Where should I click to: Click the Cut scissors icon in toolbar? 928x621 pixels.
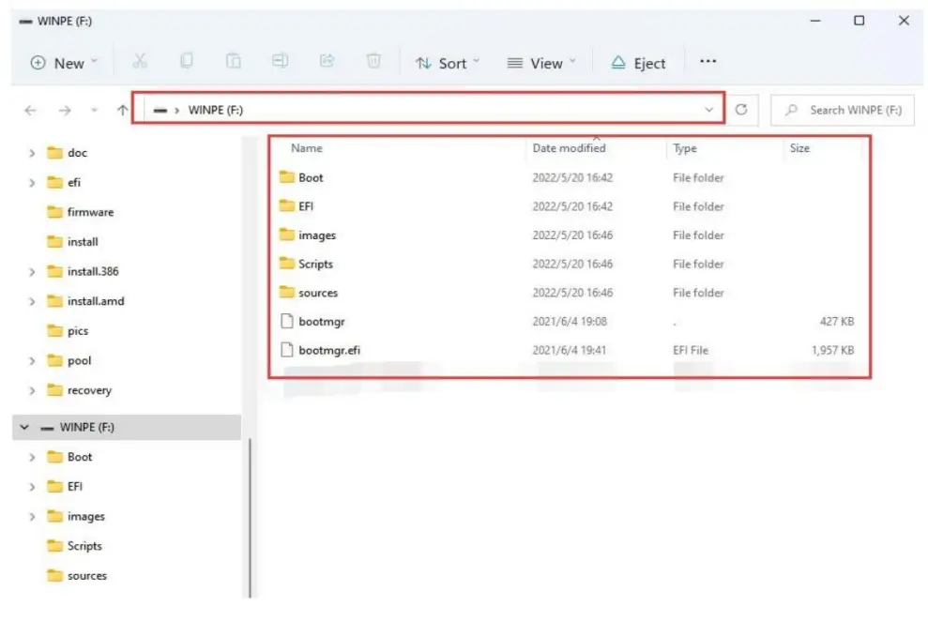click(140, 62)
